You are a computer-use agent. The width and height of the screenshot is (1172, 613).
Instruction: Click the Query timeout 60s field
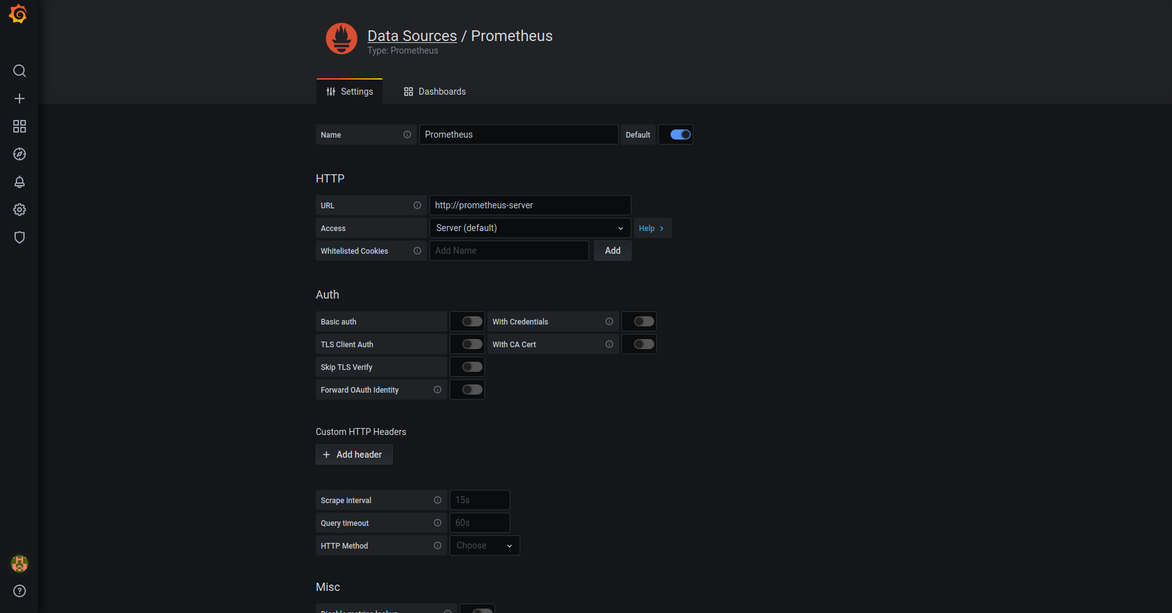480,523
